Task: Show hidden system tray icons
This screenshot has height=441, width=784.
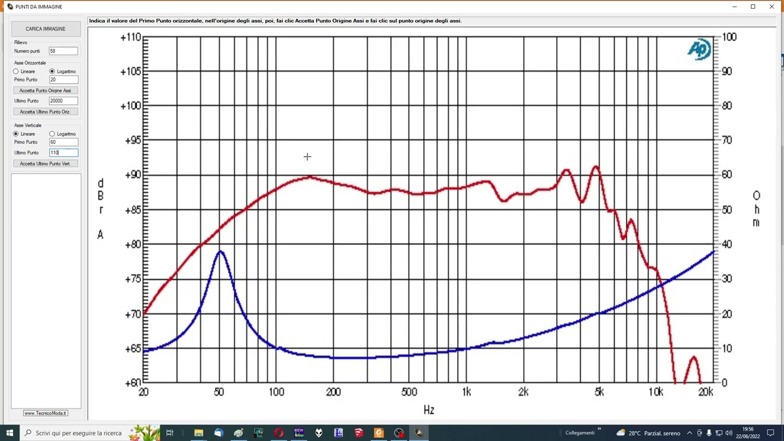Action: (690, 433)
